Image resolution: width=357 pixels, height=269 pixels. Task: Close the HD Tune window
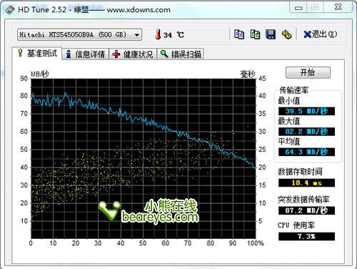point(338,7)
